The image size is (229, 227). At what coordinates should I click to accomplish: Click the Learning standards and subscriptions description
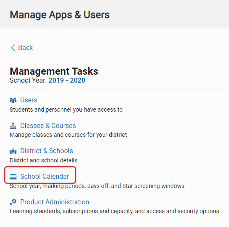point(114,211)
